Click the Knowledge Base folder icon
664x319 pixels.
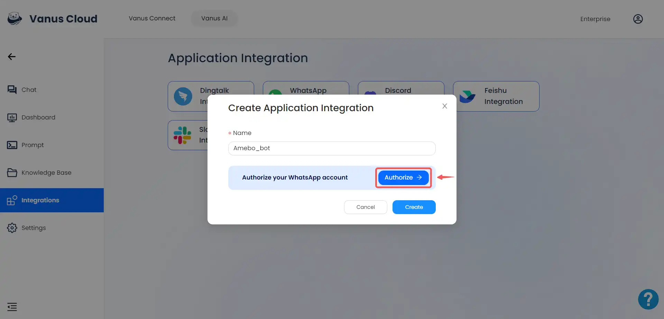coord(12,173)
